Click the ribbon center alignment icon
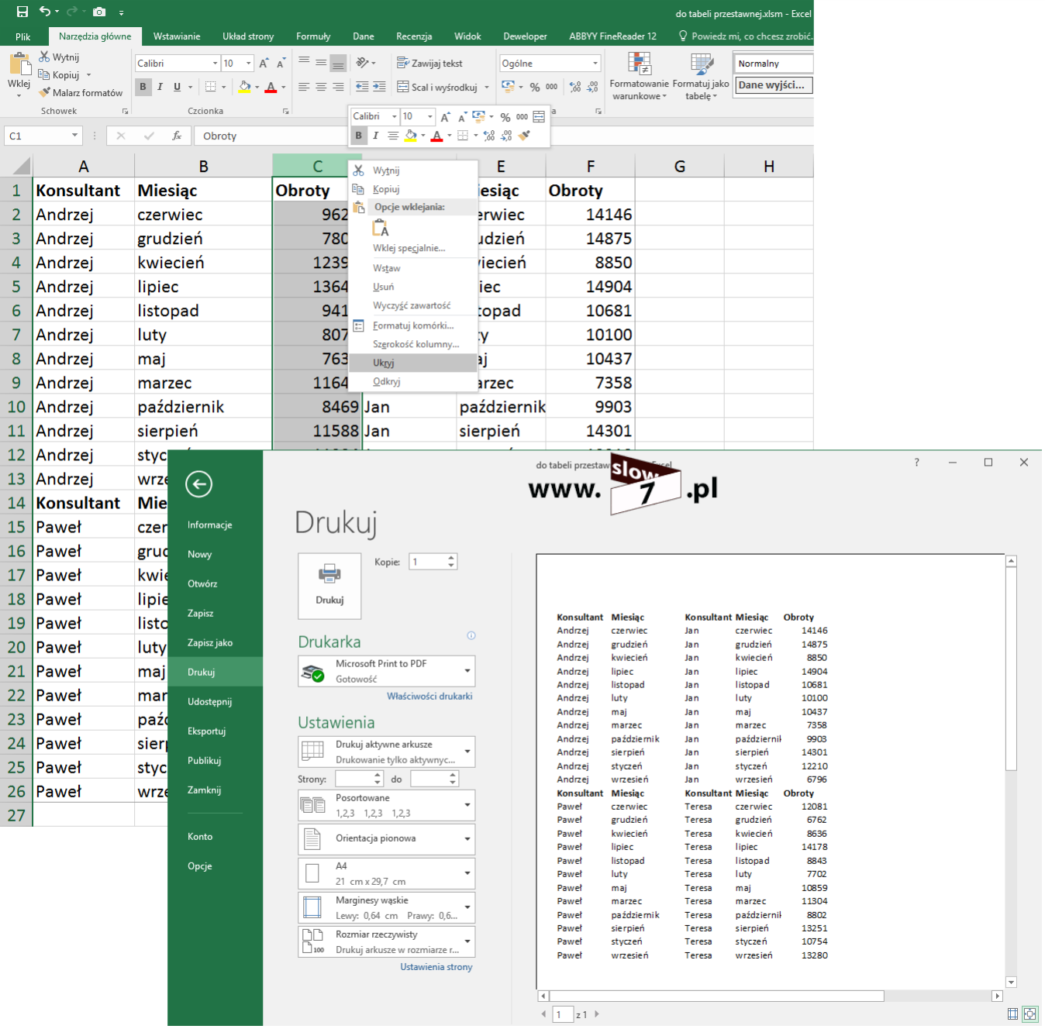Image resolution: width=1045 pixels, height=1029 pixels. tap(321, 88)
